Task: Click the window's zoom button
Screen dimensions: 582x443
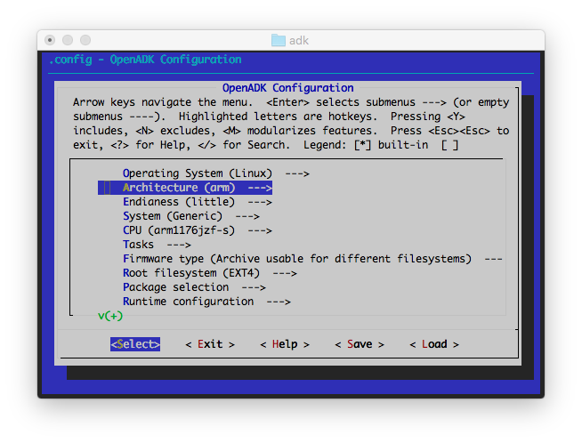Action: click(85, 41)
